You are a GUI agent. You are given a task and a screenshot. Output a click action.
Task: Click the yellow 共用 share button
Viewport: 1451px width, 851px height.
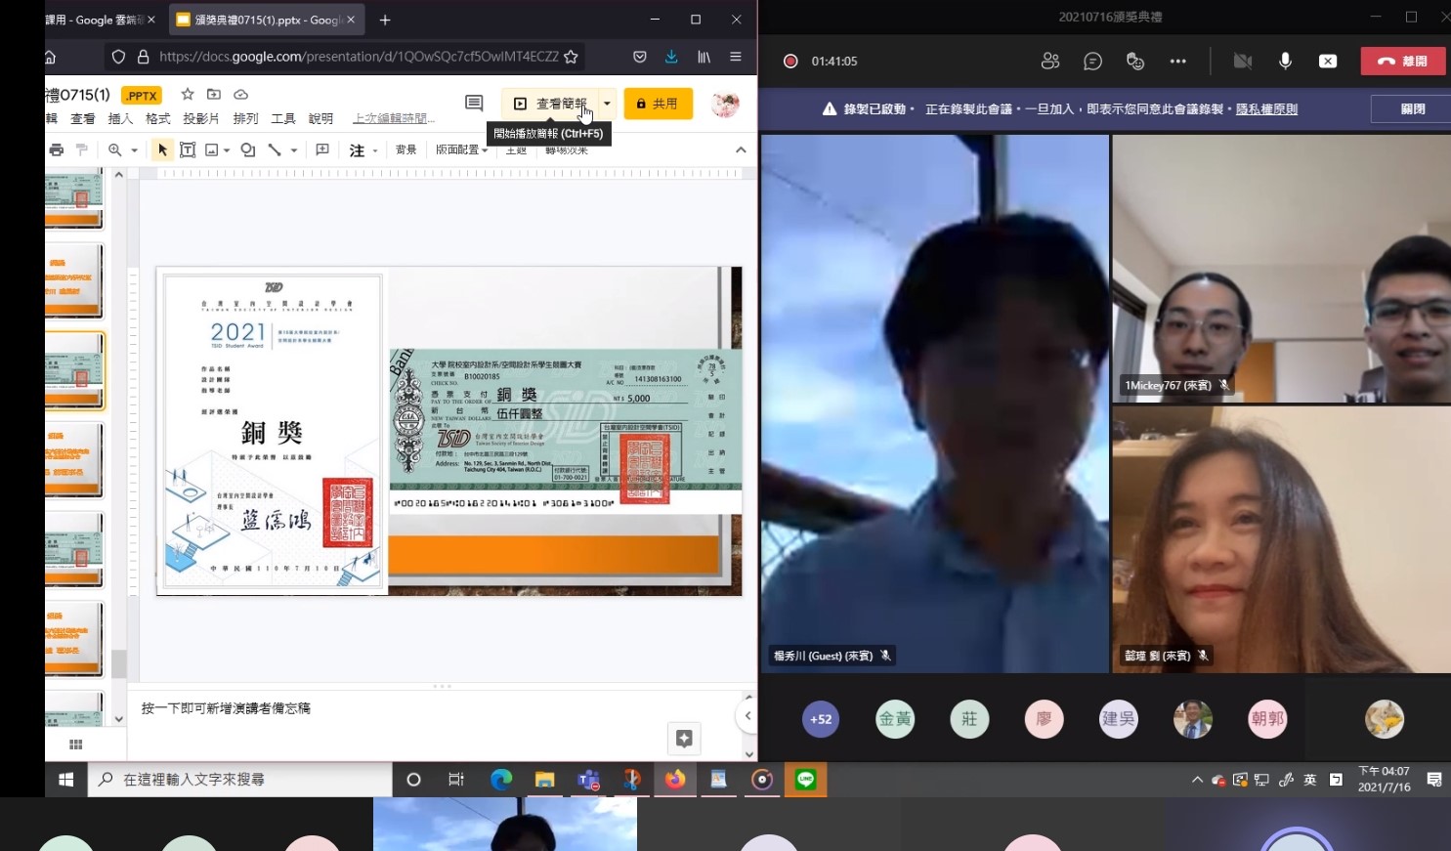658,104
